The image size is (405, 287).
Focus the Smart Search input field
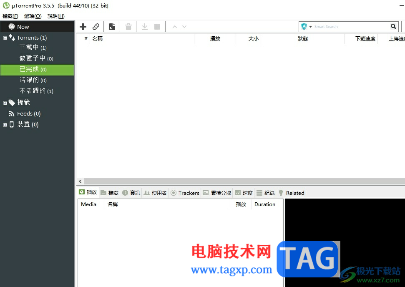point(351,26)
